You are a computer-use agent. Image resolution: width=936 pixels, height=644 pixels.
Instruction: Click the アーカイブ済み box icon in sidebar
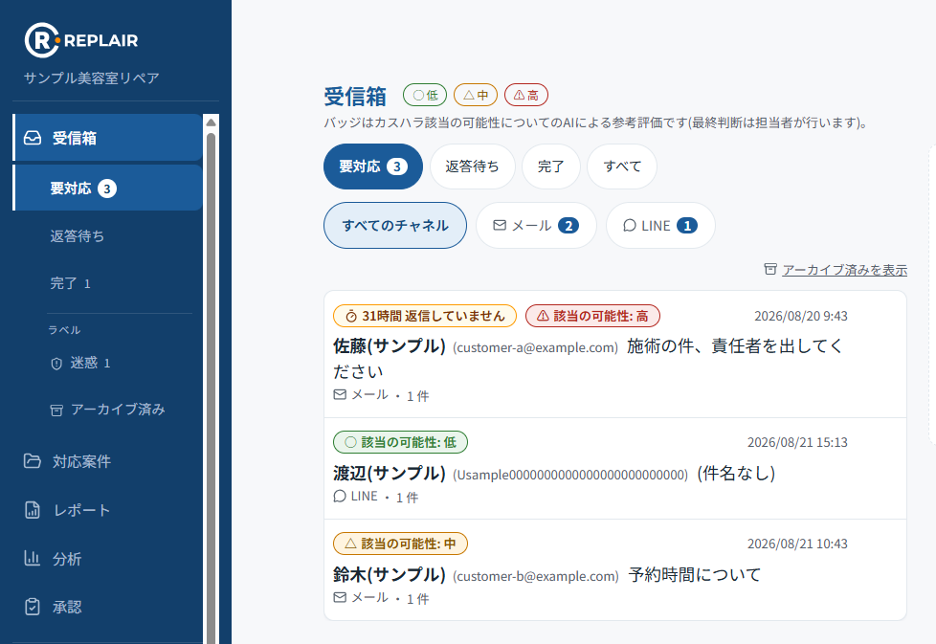56,410
